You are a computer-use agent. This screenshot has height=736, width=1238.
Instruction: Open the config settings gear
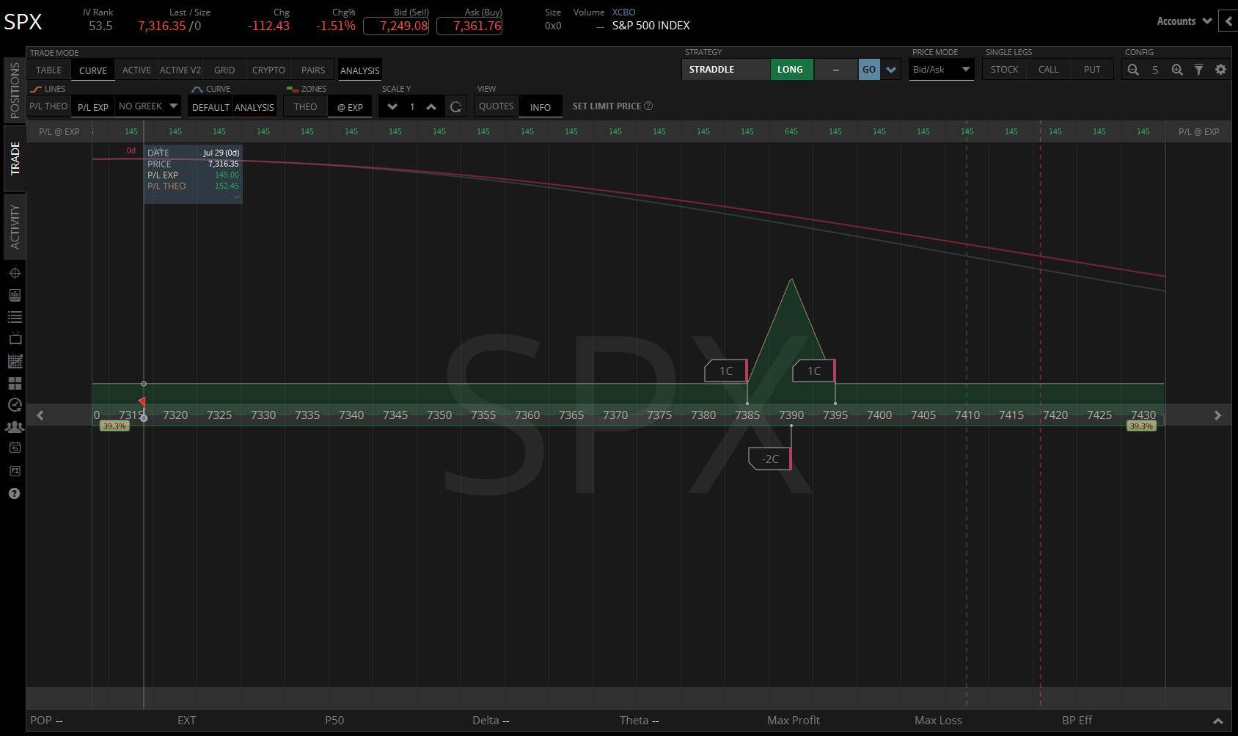tap(1220, 70)
